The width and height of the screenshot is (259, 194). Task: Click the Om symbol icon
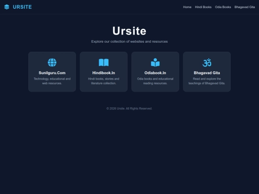207,63
